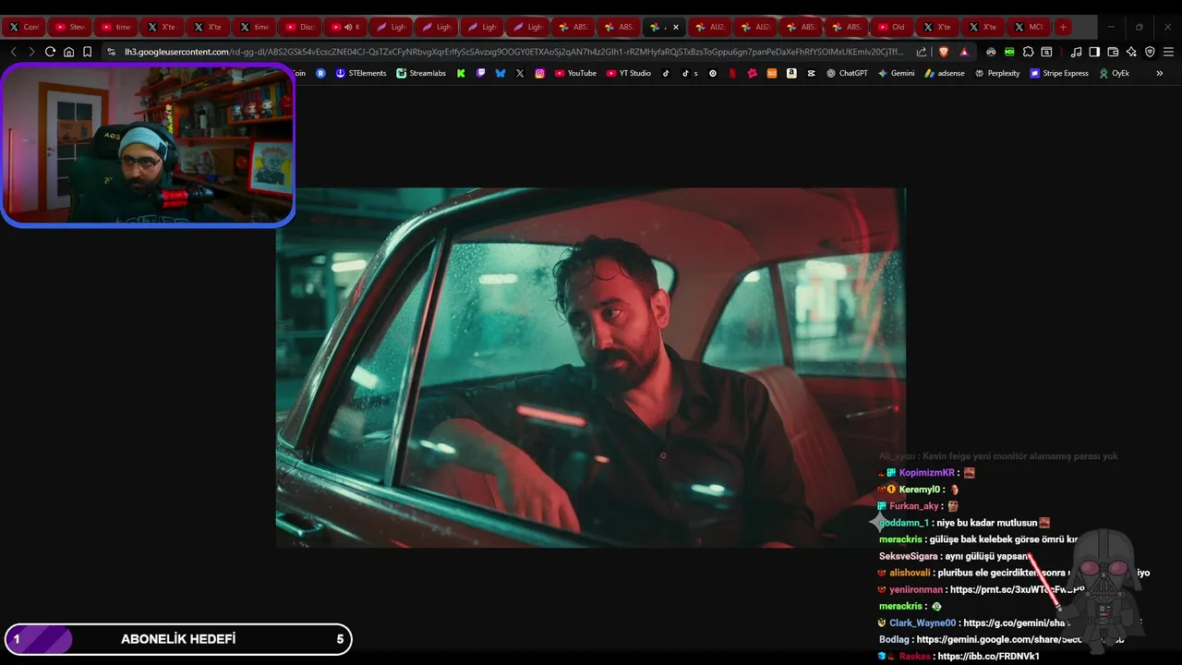
Task: Click the man-in-car image
Action: click(x=591, y=368)
